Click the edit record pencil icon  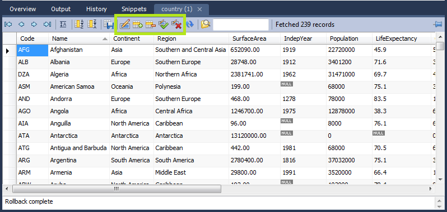pyautogui.click(x=125, y=25)
